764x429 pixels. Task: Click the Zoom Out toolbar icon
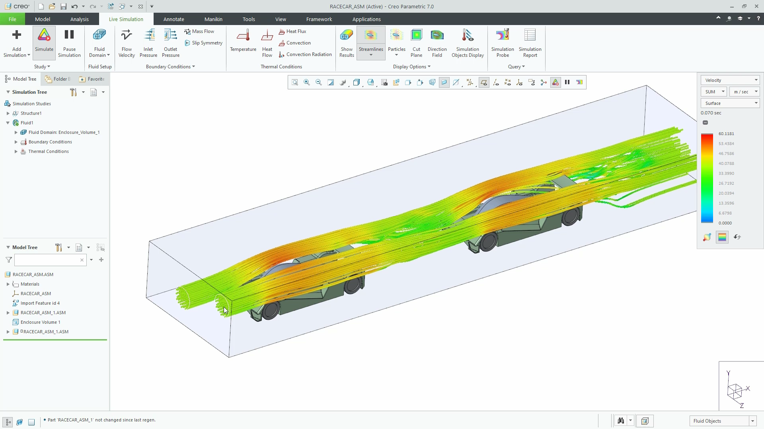[319, 82]
